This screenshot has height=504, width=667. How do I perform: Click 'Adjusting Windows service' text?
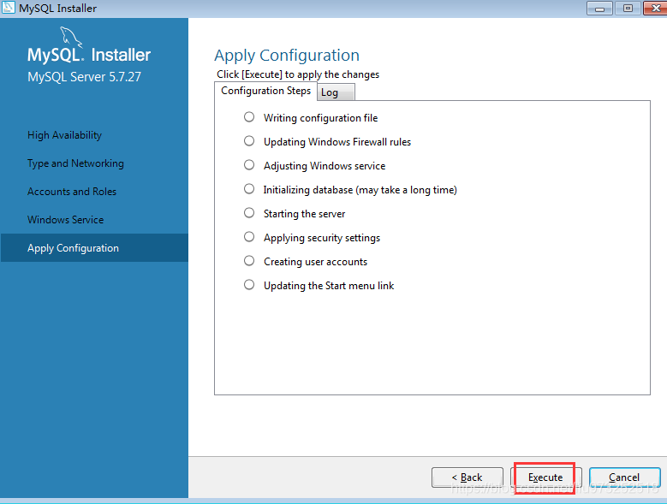tap(325, 166)
